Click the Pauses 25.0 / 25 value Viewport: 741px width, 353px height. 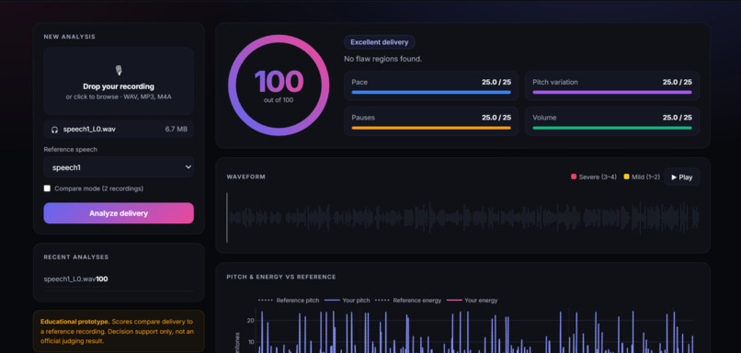(496, 118)
